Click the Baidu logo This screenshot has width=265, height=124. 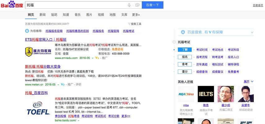(x=12, y=4)
